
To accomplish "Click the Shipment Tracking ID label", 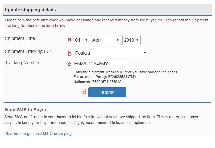I will pos(28,51).
